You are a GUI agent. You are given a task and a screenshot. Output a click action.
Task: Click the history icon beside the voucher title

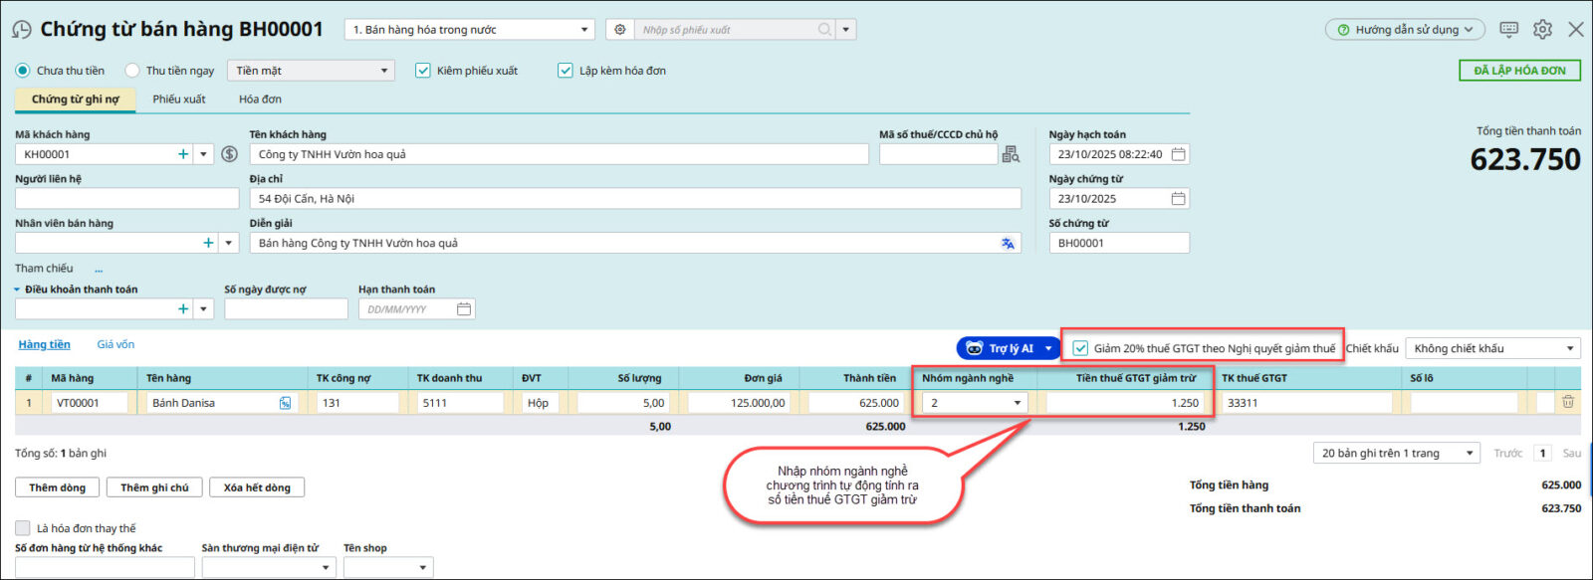[21, 30]
